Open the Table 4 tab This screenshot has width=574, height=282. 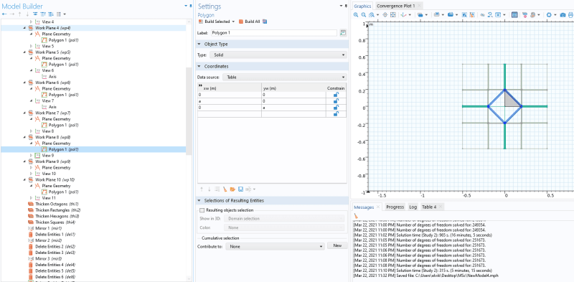[x=429, y=207]
